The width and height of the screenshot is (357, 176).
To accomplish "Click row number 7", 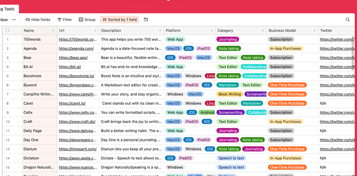I will pyautogui.click(x=7, y=94).
